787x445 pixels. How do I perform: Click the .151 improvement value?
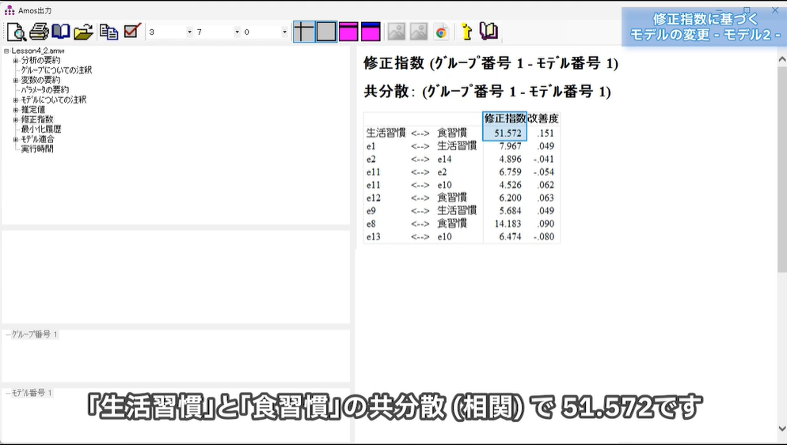click(x=546, y=133)
